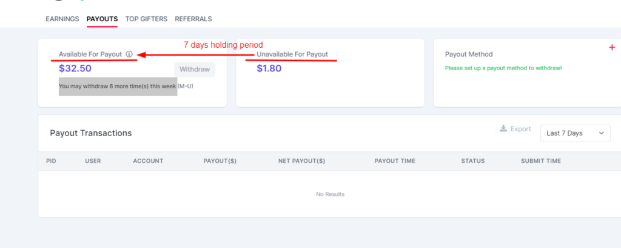
Task: Click the Export text label
Action: 520,129
